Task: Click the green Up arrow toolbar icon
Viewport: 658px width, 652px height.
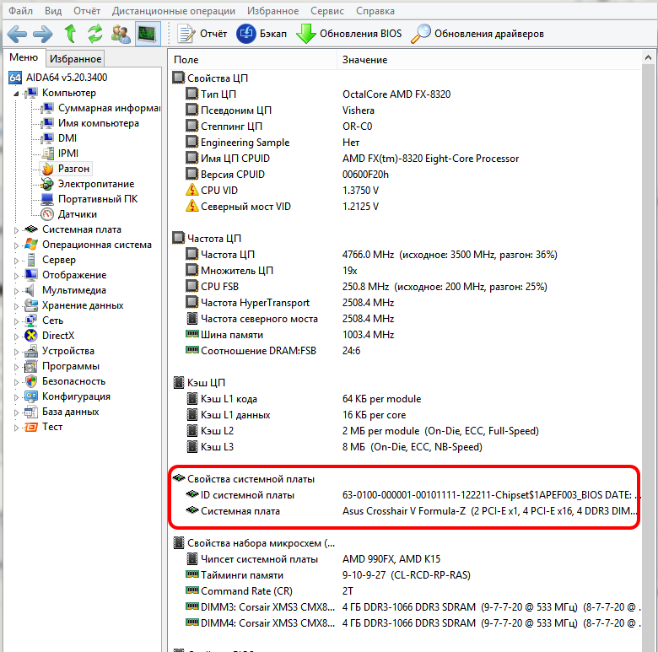Action: [x=70, y=34]
